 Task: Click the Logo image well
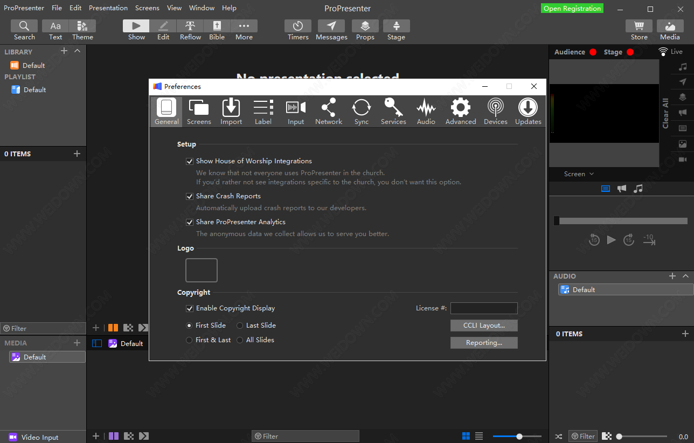[202, 270]
